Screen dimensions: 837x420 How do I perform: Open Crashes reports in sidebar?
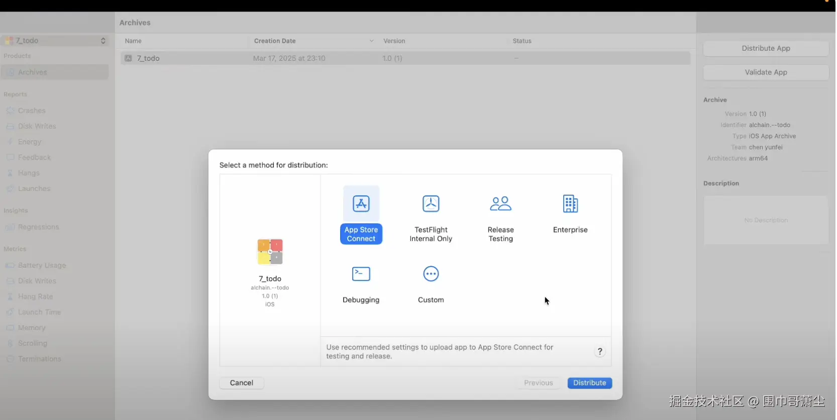32,111
